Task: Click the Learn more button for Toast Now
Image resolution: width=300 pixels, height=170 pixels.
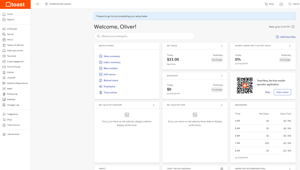Action: pos(282,92)
